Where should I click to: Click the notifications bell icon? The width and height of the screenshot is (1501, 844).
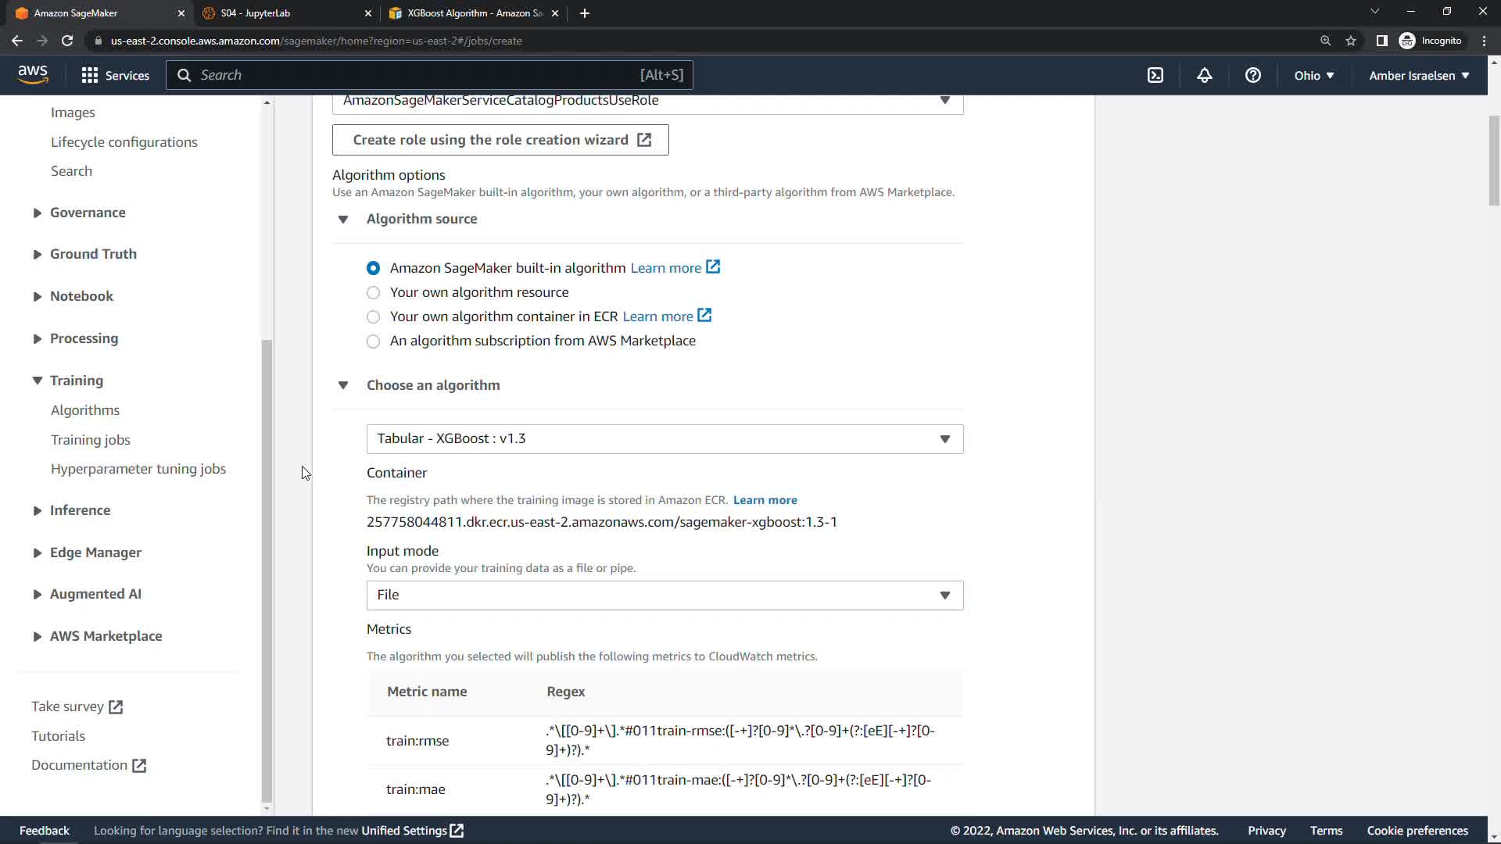pos(1204,75)
